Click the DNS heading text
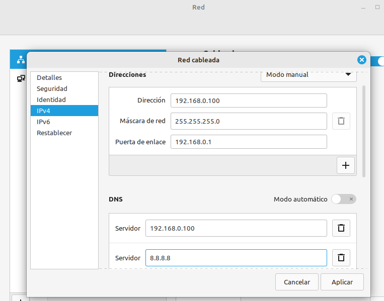 pyautogui.click(x=116, y=199)
